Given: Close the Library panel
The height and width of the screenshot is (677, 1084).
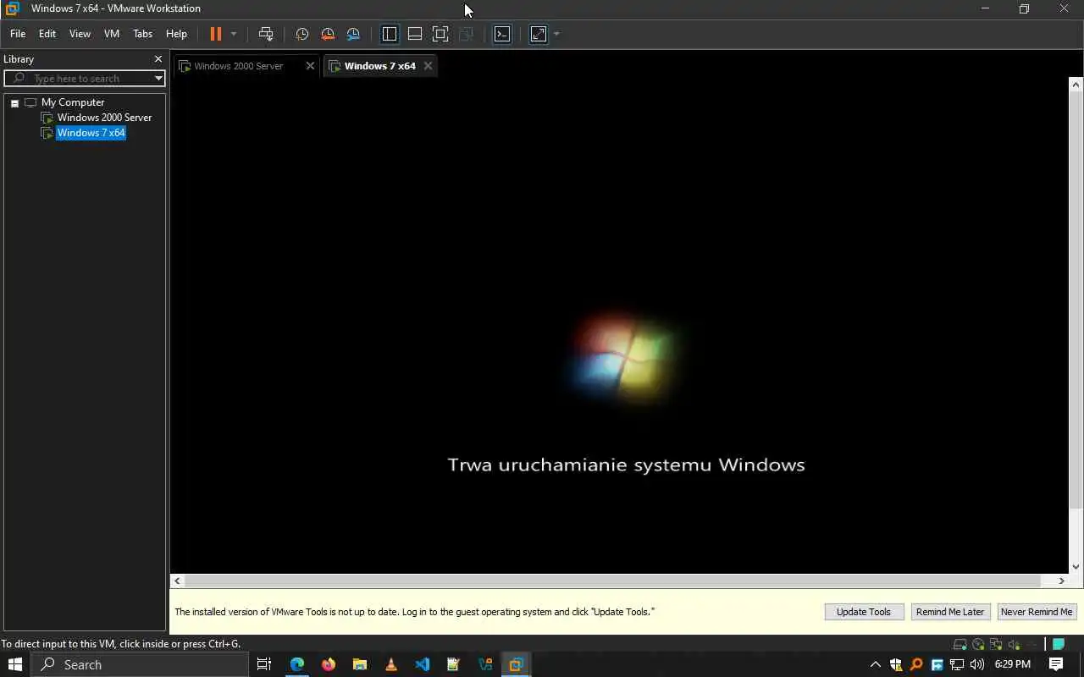Looking at the screenshot, I should (x=158, y=59).
